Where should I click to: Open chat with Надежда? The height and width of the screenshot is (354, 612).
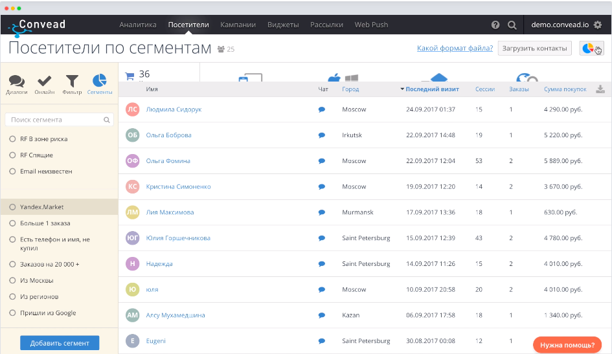click(x=322, y=264)
